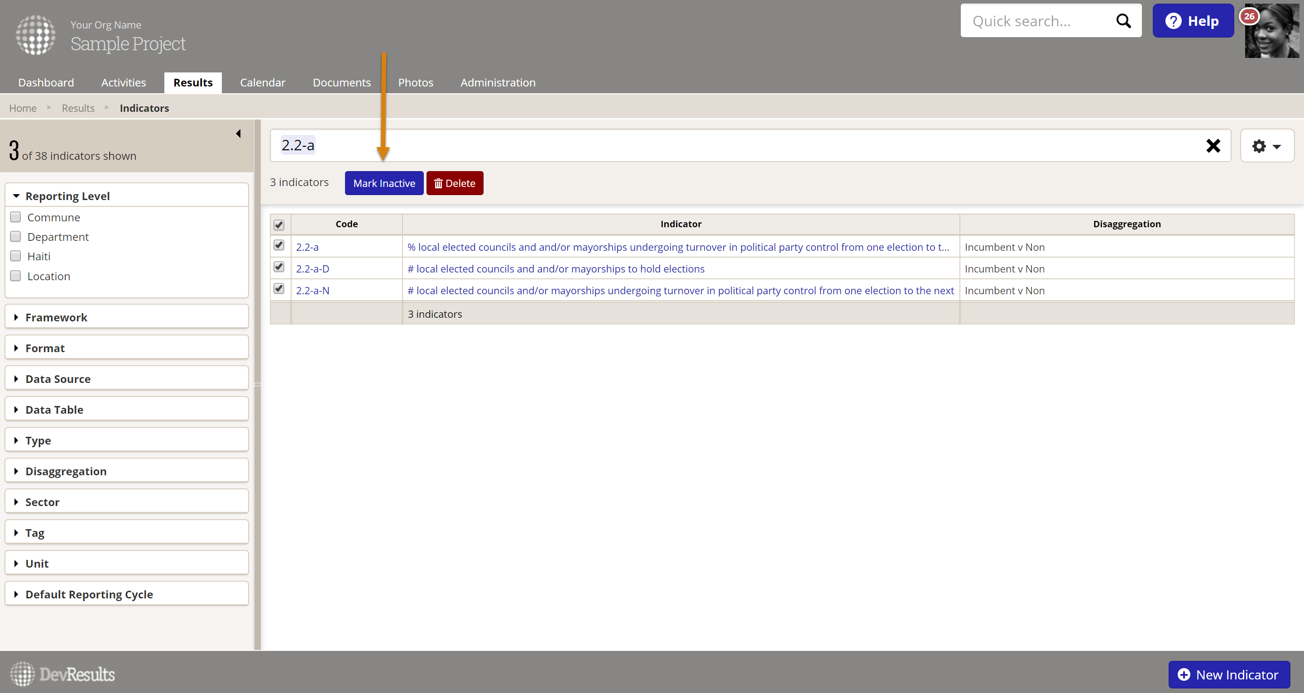Click the quick search magnifier icon

click(1123, 21)
